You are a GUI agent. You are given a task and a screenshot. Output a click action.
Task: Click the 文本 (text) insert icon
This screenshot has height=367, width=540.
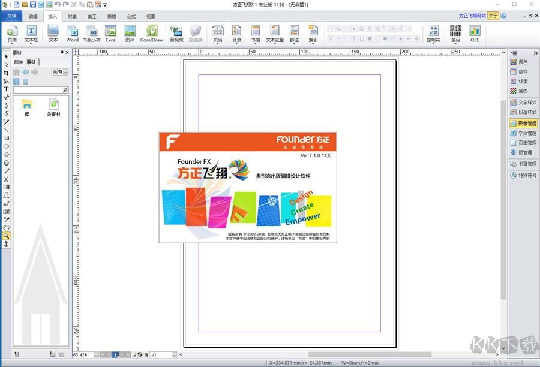53,34
